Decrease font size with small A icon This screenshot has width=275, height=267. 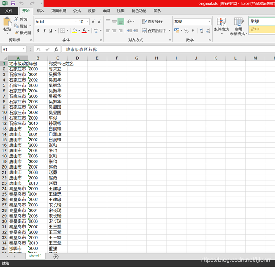[99, 21]
